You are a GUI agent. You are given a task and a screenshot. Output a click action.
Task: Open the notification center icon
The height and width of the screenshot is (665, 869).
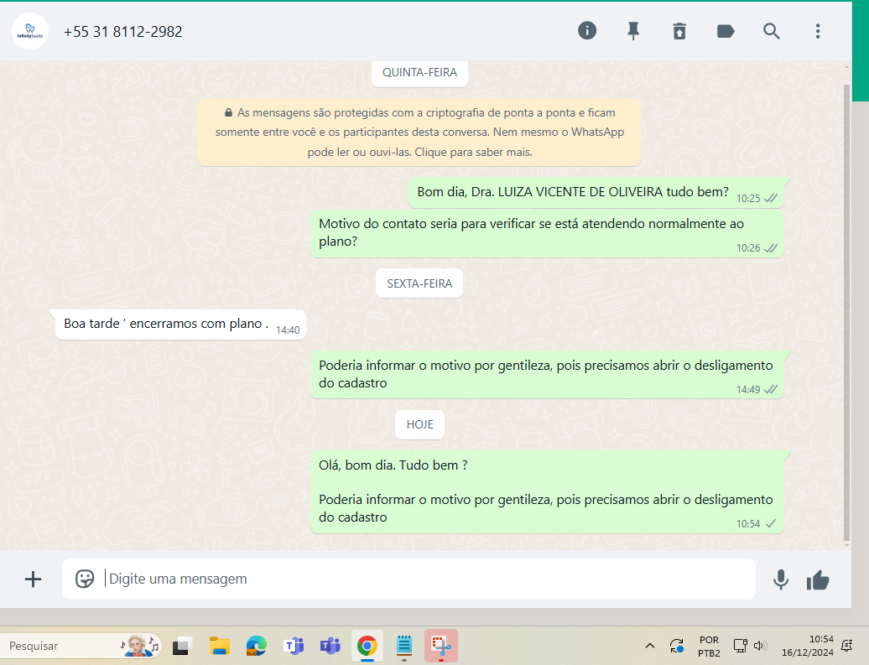point(847,646)
